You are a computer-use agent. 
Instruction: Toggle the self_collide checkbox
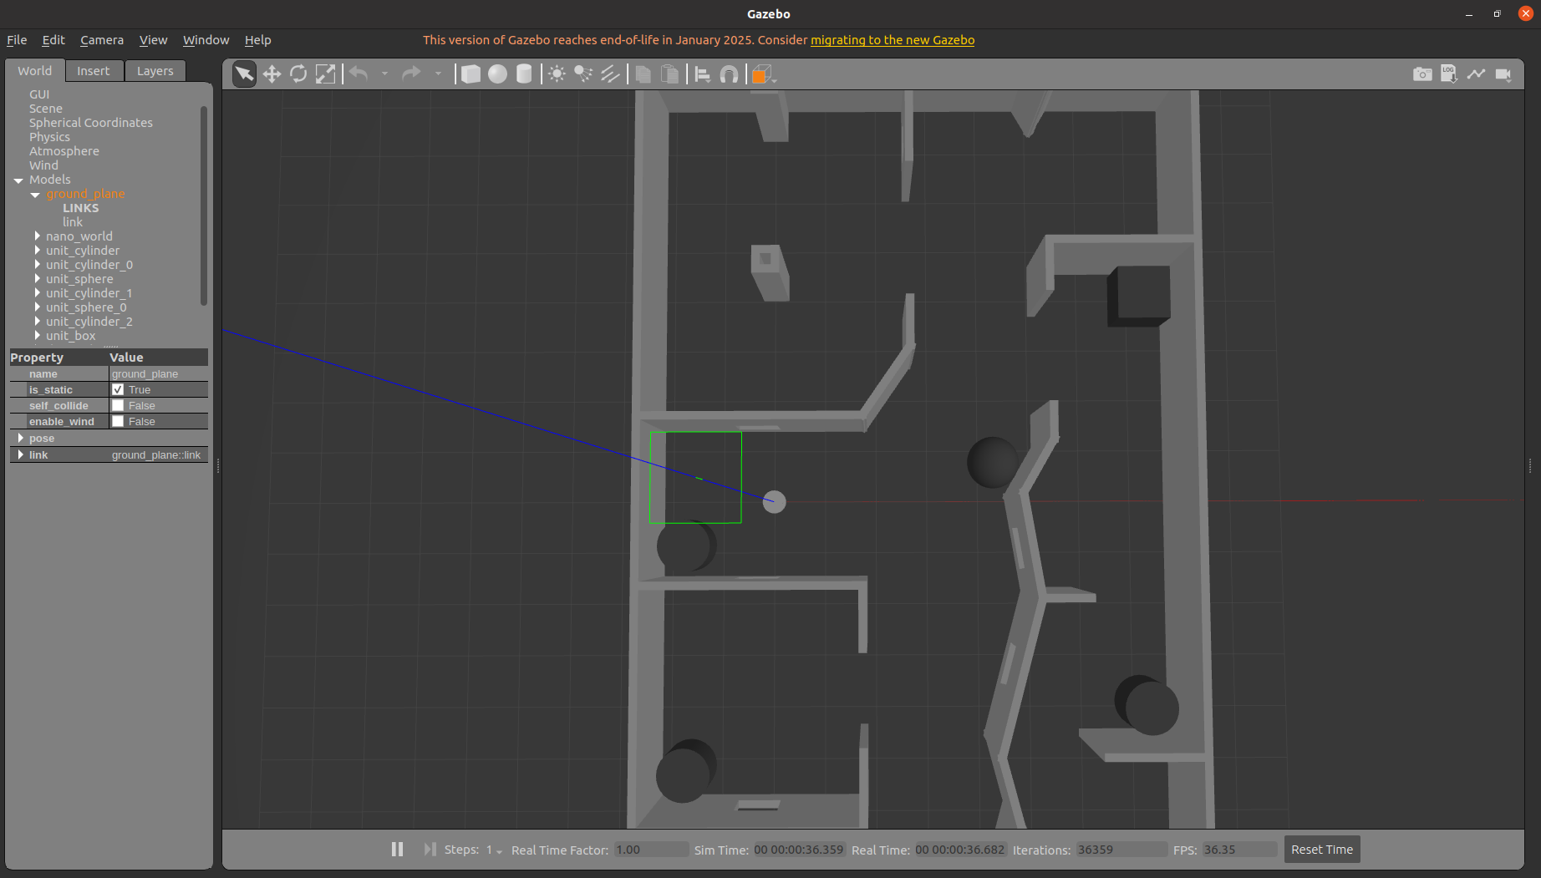point(118,405)
